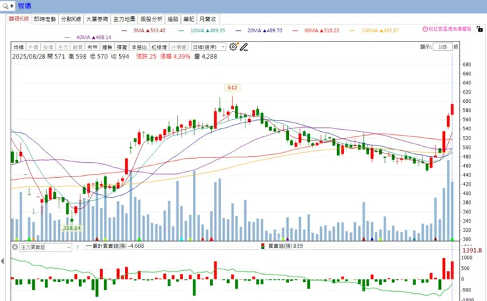Open the 個股分析 tab
The image size is (487, 301).
[151, 19]
